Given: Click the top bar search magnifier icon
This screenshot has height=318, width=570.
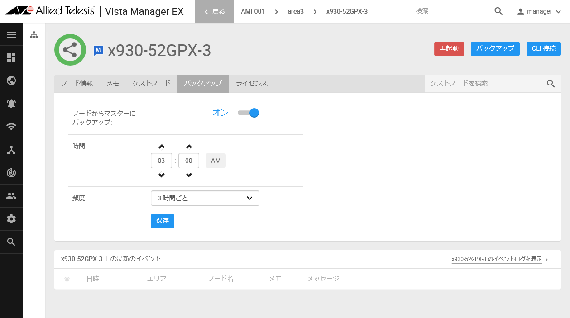Looking at the screenshot, I should 498,11.
